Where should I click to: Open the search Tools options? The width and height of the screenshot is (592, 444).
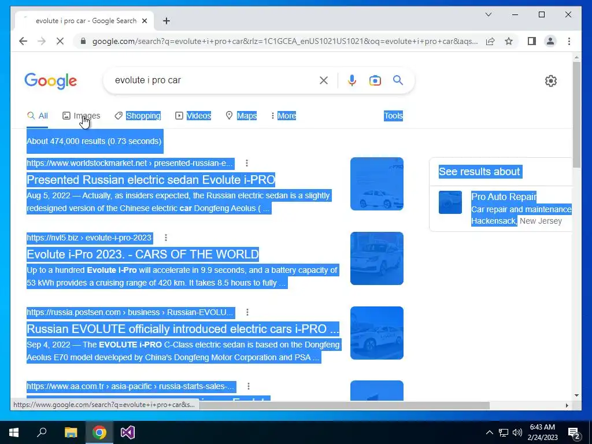[393, 116]
